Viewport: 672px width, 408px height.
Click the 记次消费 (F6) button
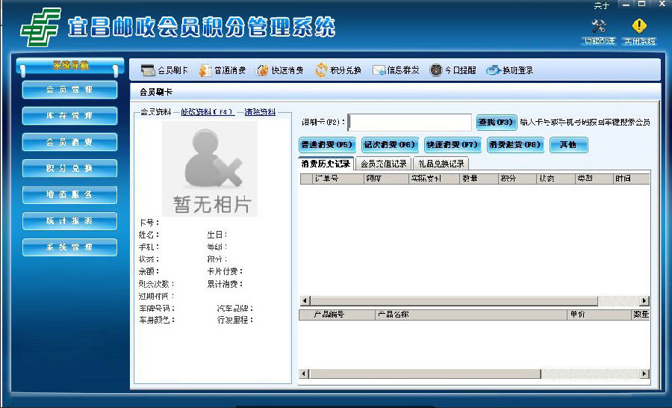pos(390,145)
